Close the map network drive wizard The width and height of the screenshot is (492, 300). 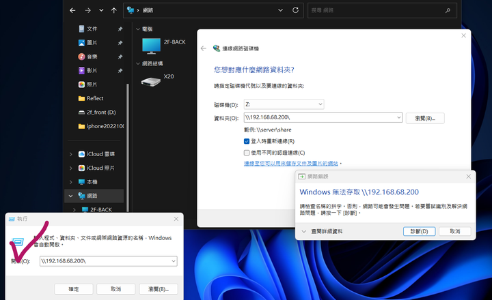point(463,35)
